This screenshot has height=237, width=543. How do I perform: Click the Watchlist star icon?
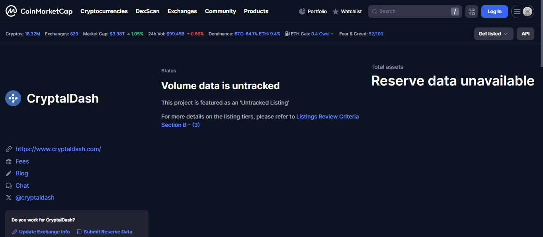[x=336, y=12]
